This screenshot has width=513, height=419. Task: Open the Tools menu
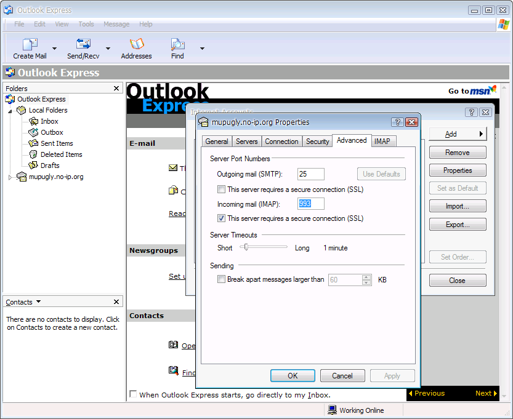[86, 24]
